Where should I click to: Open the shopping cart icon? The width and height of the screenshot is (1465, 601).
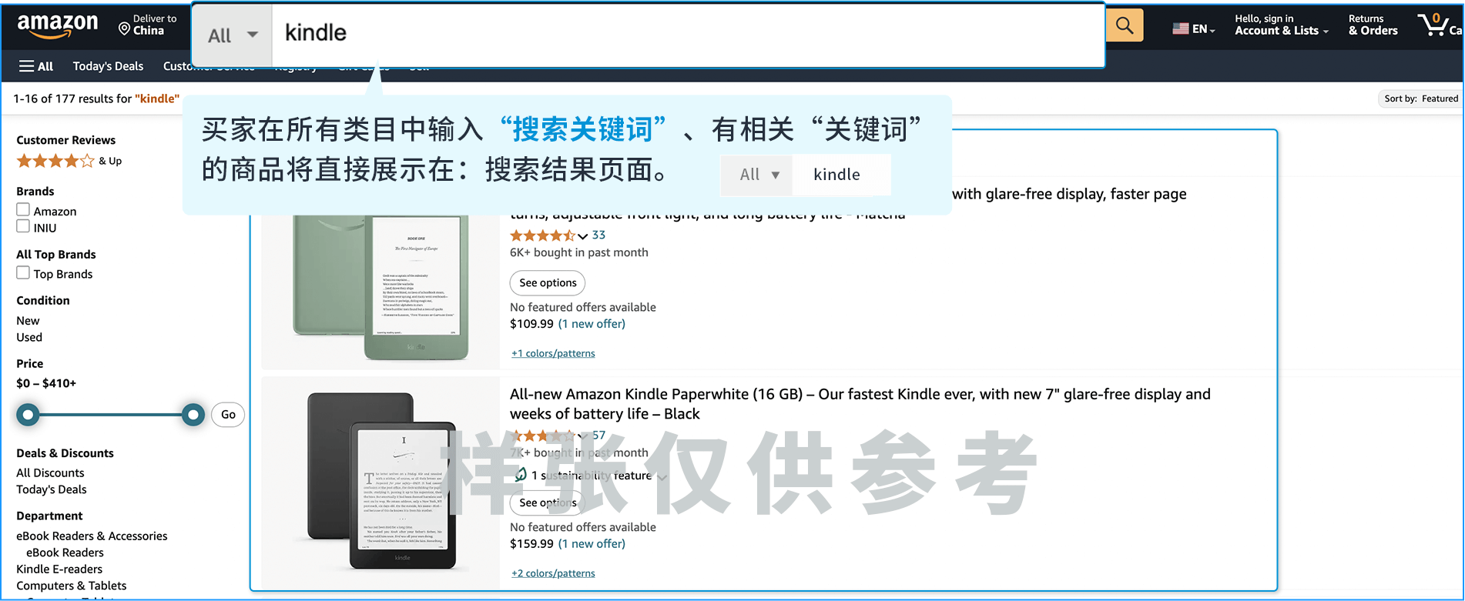(1433, 25)
